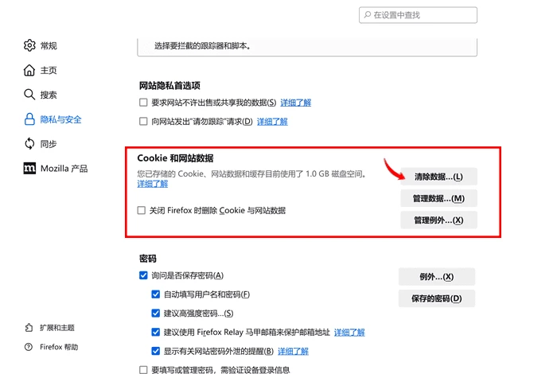Select the 主页 home icon
557x374 pixels.
(x=29, y=70)
